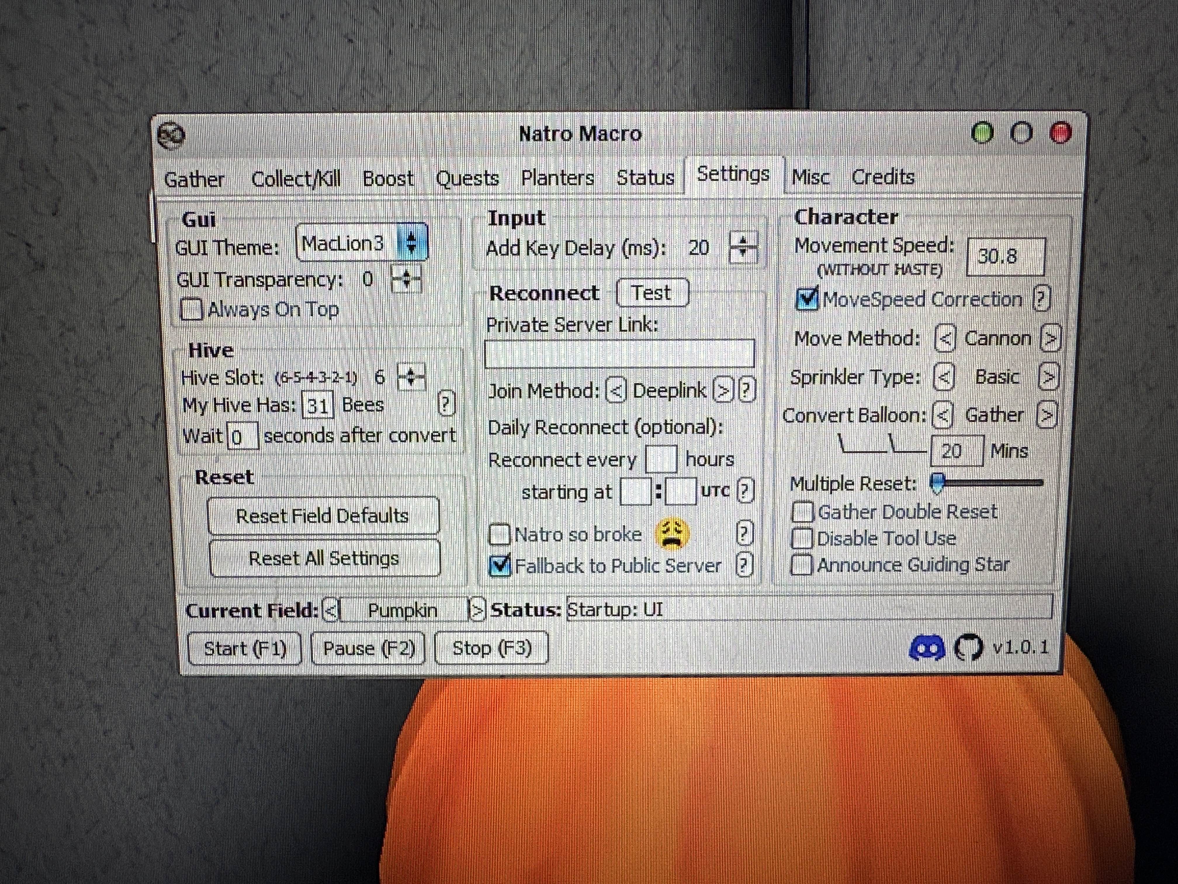Click the Private Server Link field
Viewport: 1178px width, 884px height.
coord(619,353)
